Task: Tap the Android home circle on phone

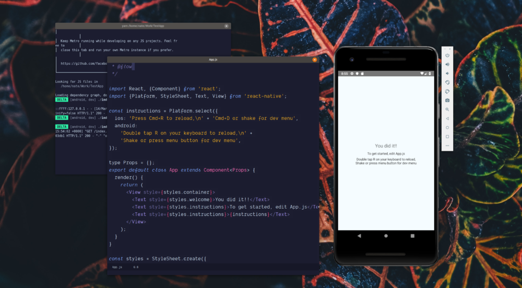Action: click(386, 236)
